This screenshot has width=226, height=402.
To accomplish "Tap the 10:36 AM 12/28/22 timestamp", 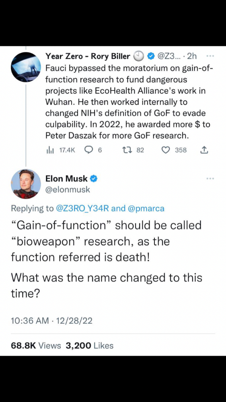I will pos(51,320).
